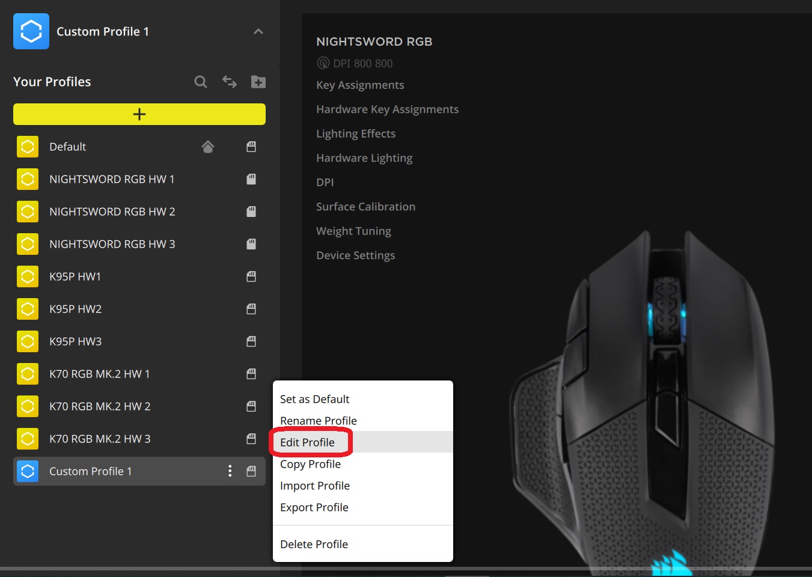The width and height of the screenshot is (812, 577).
Task: Open three-dot options for Custom Profile 1
Action: [x=230, y=471]
